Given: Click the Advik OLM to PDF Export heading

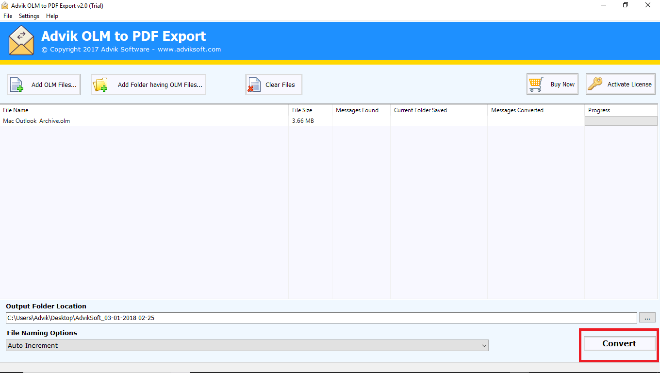Looking at the screenshot, I should [x=124, y=36].
